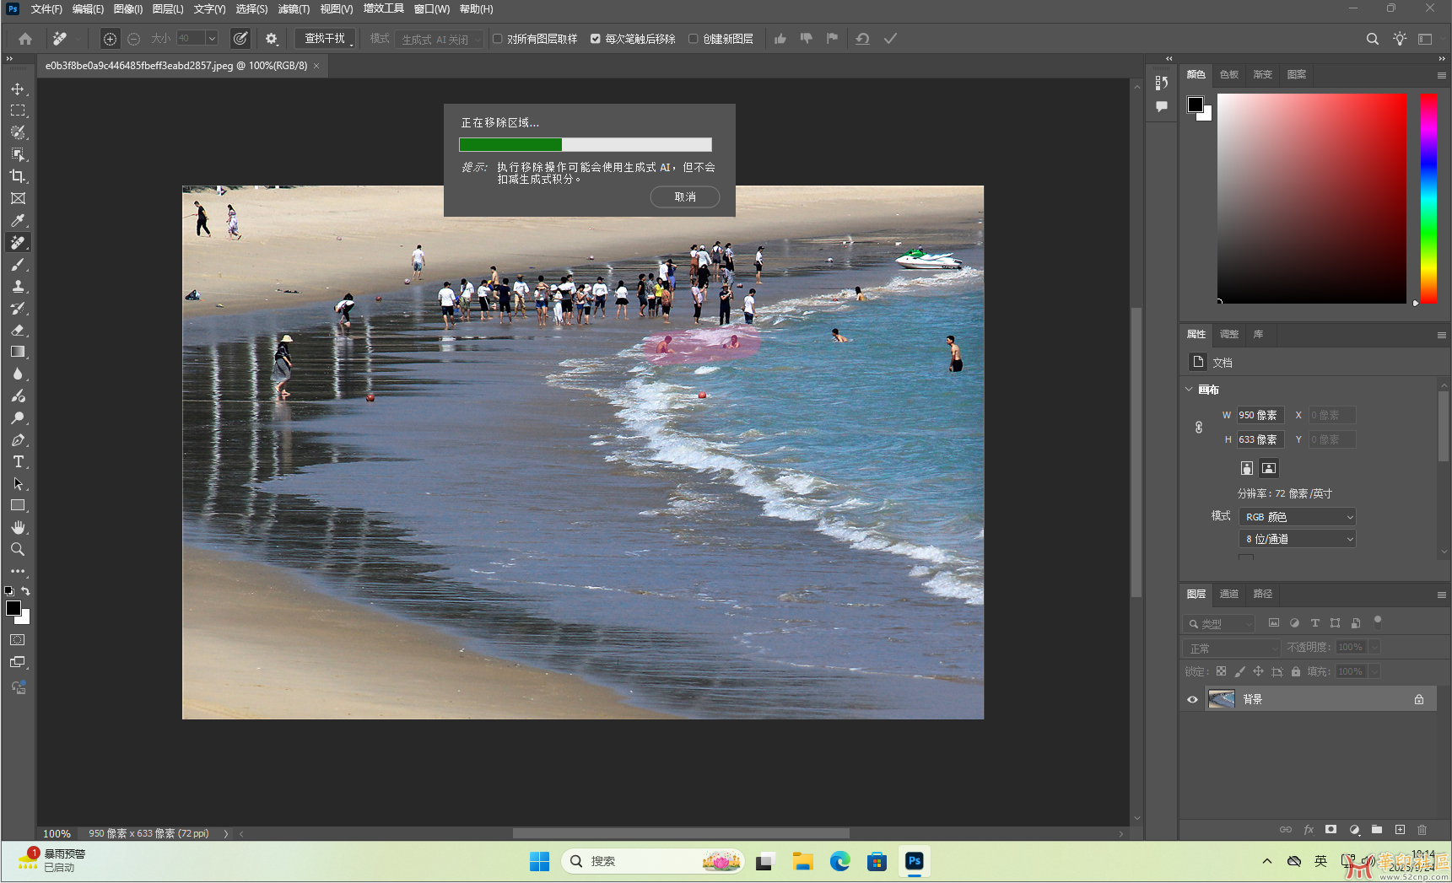Open the generative AI mode dropdown
The height and width of the screenshot is (883, 1452).
click(439, 39)
